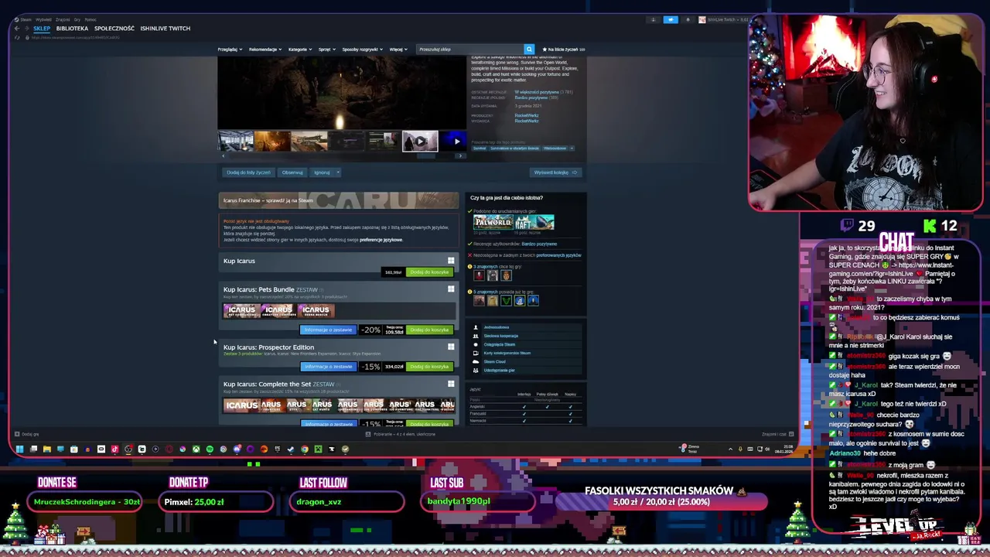Go forward with the Steam forward arrow
Viewport: 990px width, 557px height.
pyautogui.click(x=26, y=29)
